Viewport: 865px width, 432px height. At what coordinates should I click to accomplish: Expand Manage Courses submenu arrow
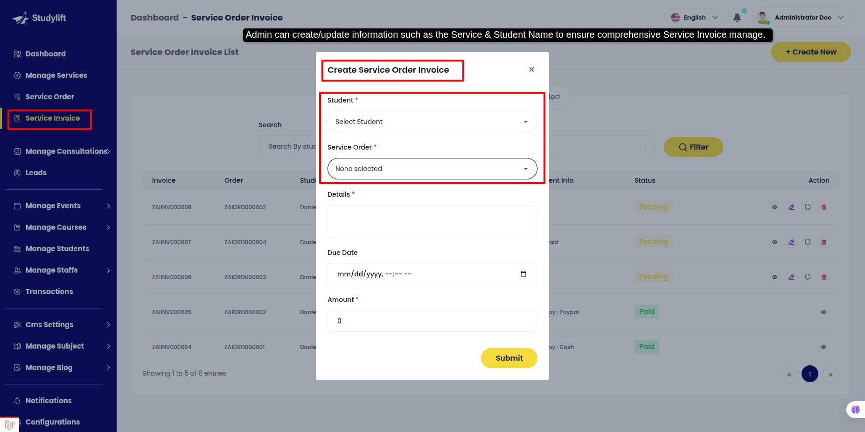click(x=108, y=227)
